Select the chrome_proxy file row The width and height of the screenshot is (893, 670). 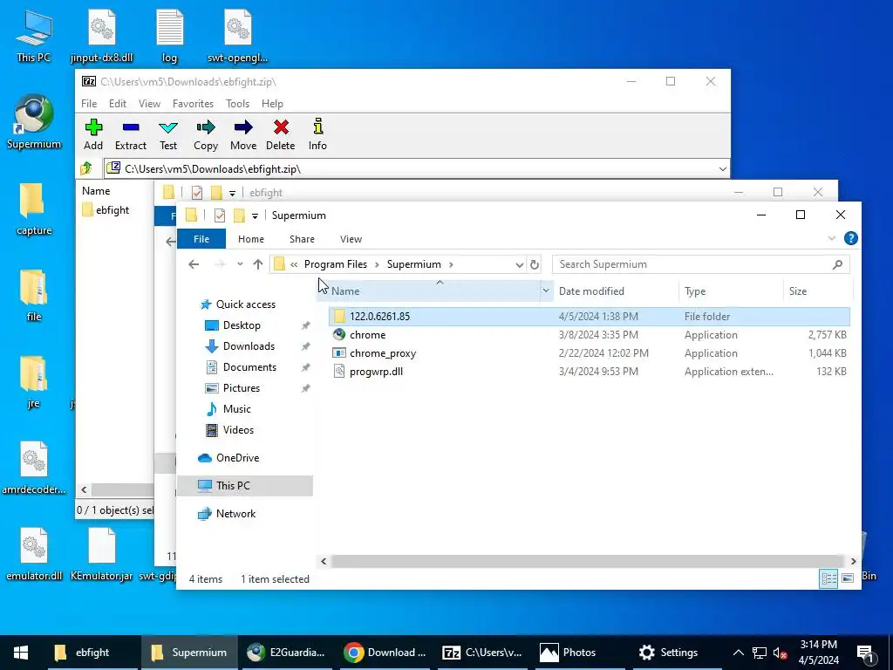coord(589,353)
